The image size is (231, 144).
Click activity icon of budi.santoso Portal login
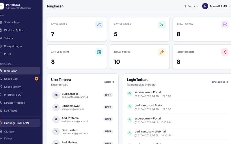pos(130,107)
